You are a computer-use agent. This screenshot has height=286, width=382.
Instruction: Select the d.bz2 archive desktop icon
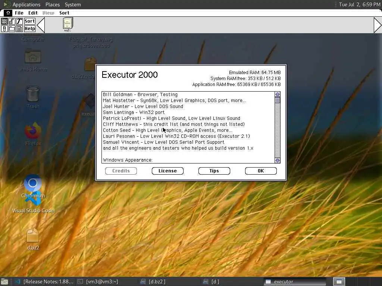pyautogui.click(x=33, y=239)
